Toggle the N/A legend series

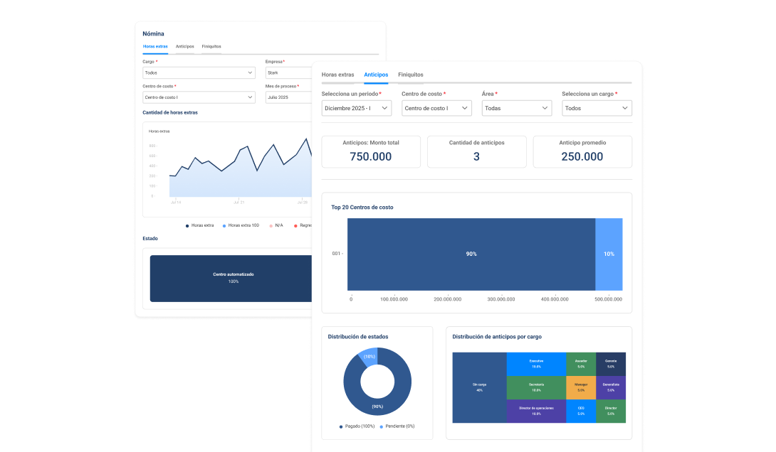[276, 225]
